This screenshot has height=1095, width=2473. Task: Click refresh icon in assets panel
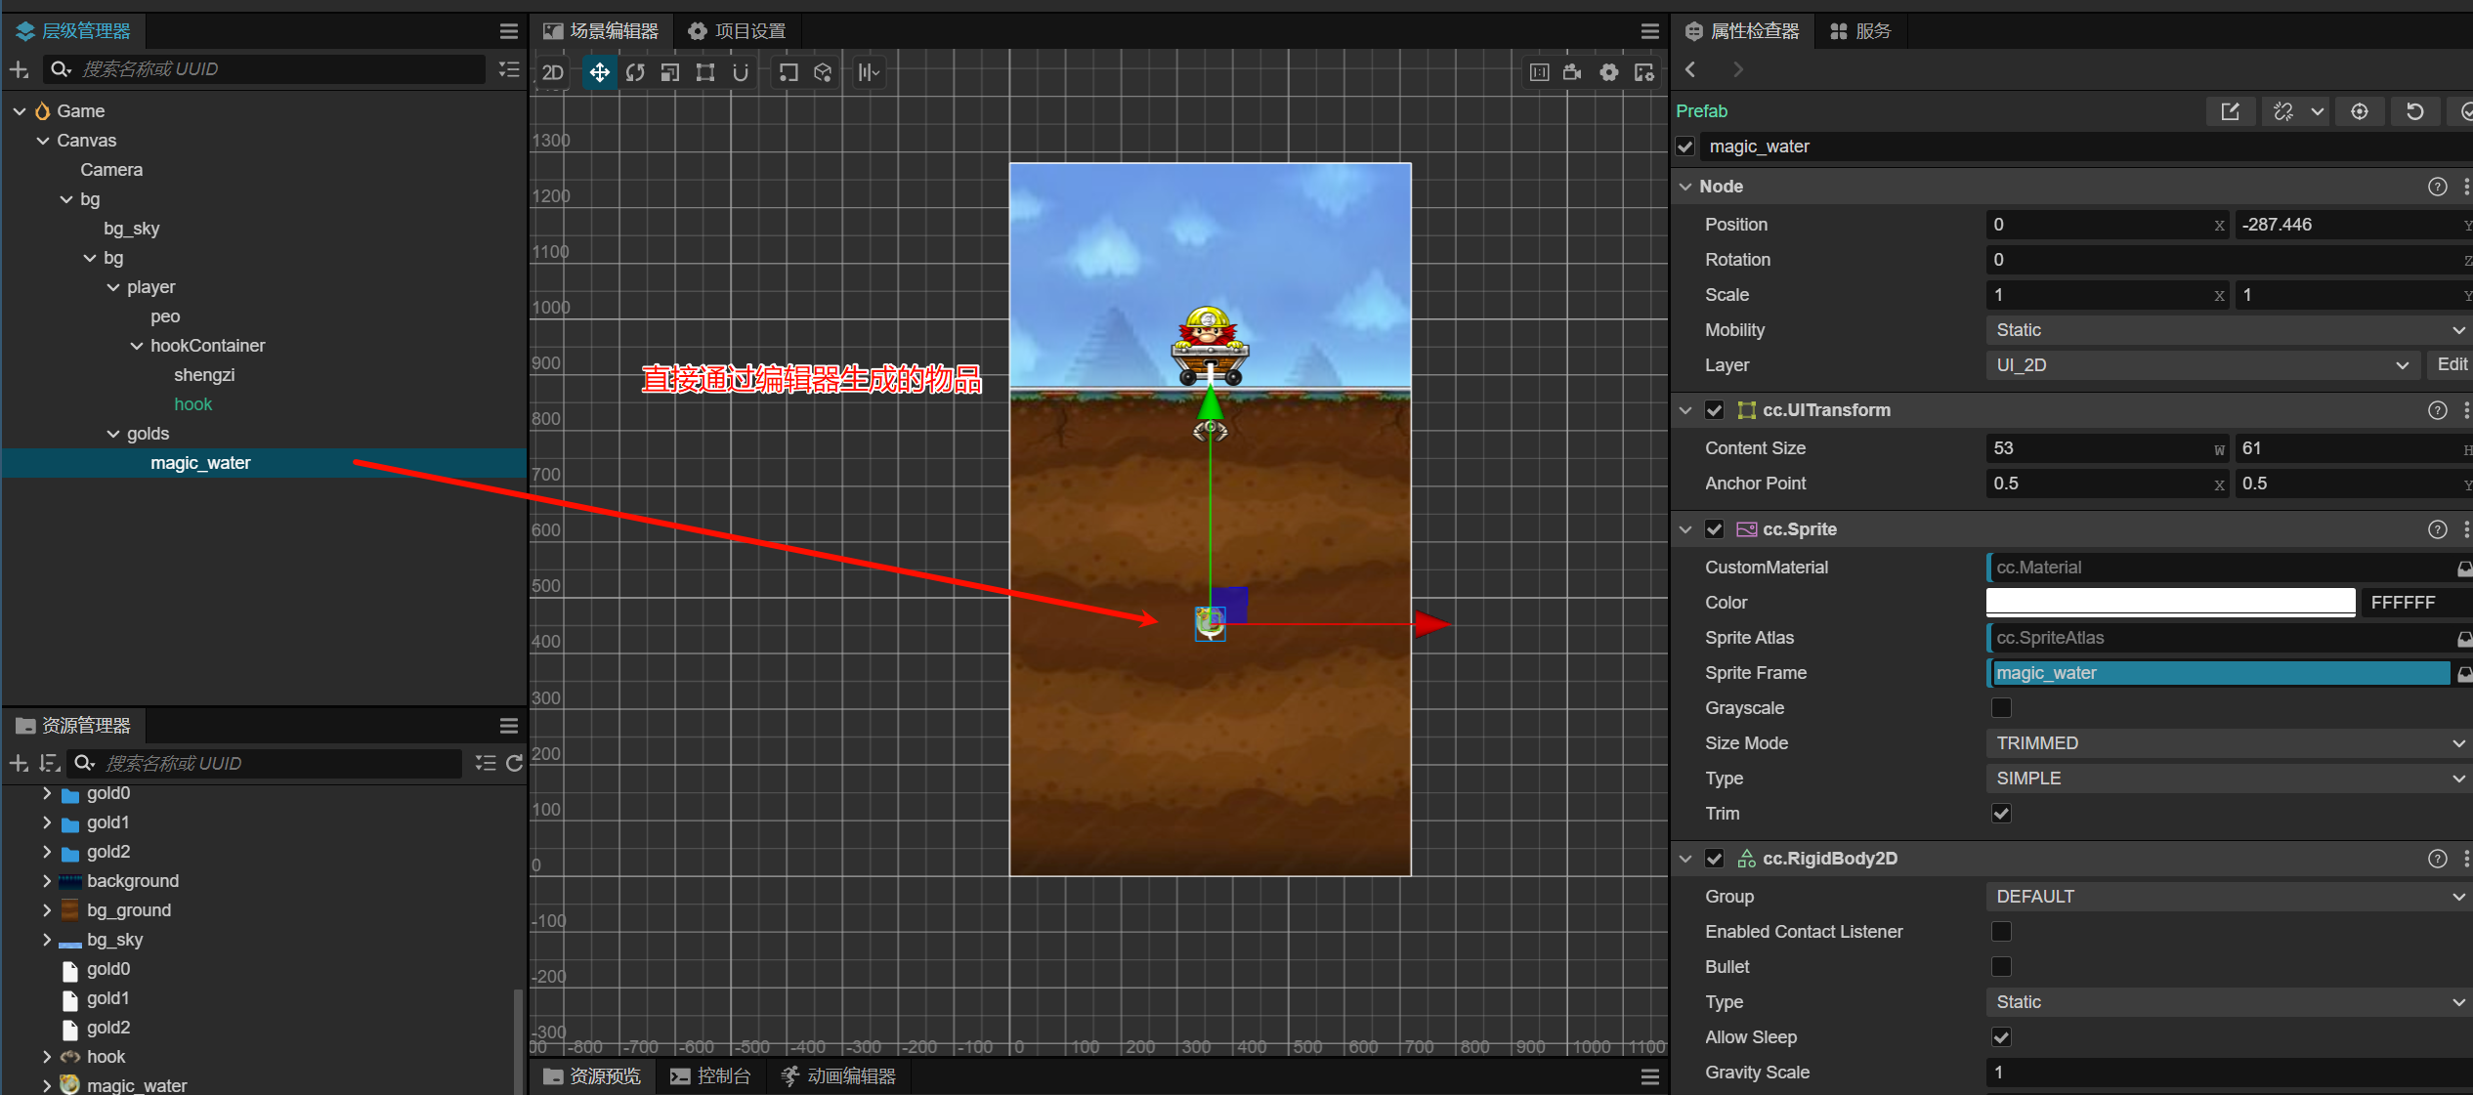tap(514, 763)
